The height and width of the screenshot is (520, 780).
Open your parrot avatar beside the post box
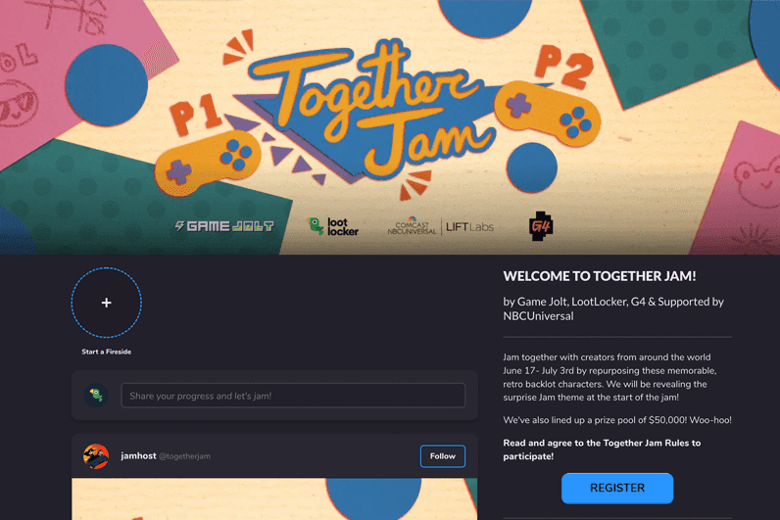(x=96, y=396)
